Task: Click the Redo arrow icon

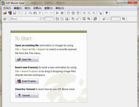Action: click(x=51, y=13)
